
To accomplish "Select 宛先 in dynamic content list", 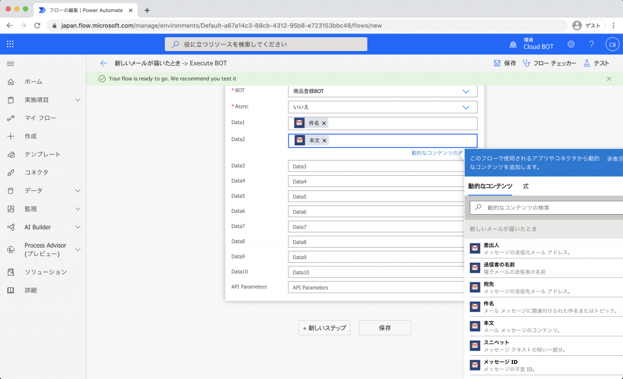I will [x=546, y=287].
